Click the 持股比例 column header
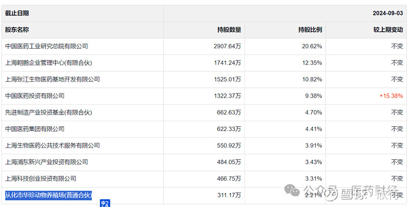The height and width of the screenshot is (207, 411). [x=310, y=30]
